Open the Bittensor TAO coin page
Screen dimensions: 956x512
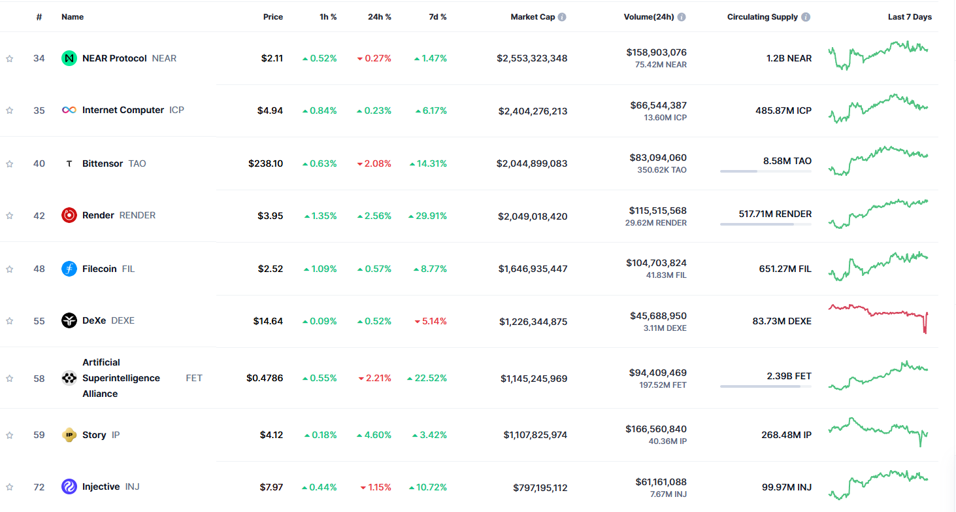tap(103, 163)
